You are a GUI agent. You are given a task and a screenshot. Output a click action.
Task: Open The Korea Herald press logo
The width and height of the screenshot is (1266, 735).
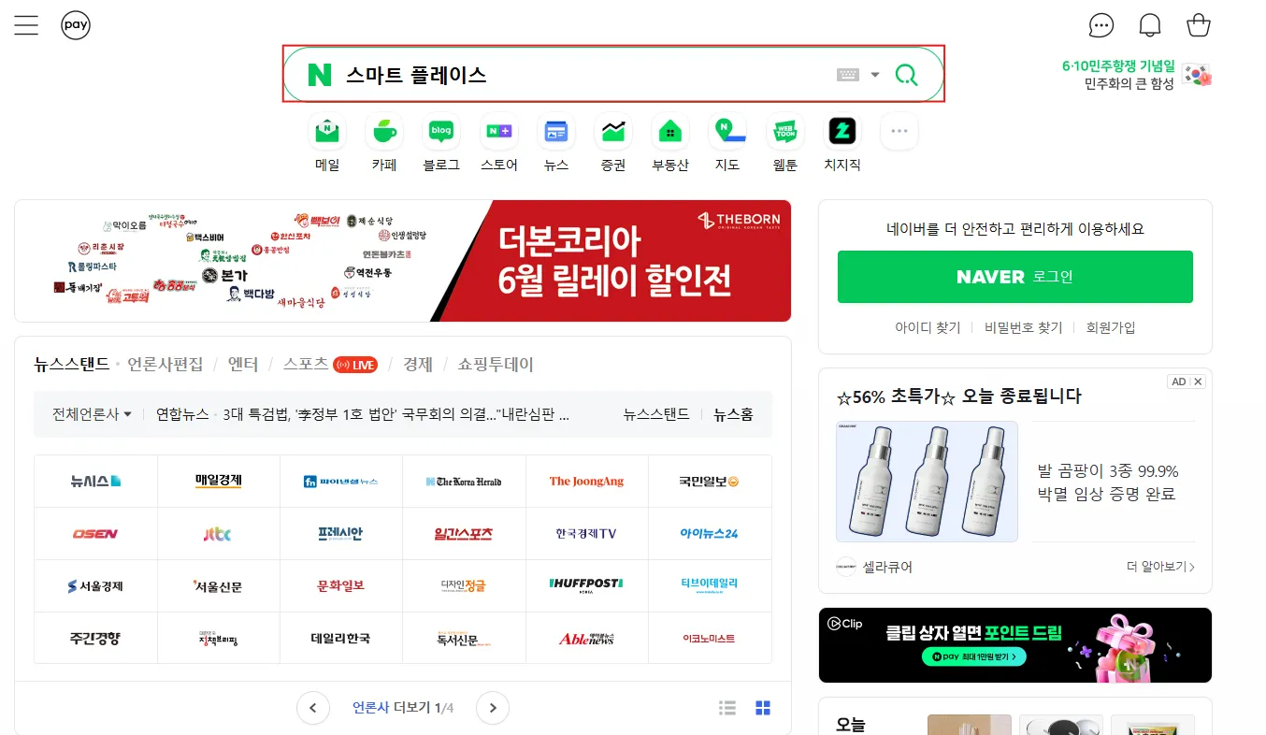[x=464, y=482]
